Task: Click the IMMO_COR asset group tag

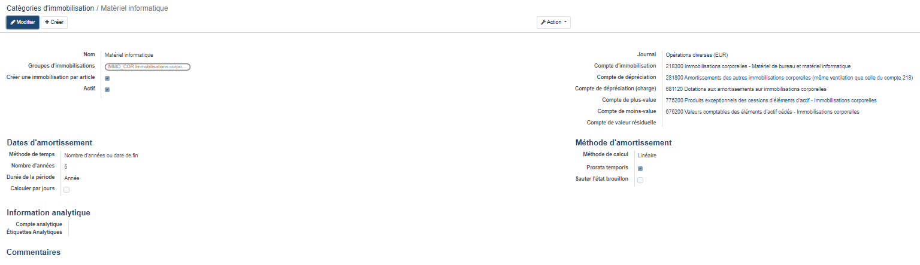Action: (147, 67)
